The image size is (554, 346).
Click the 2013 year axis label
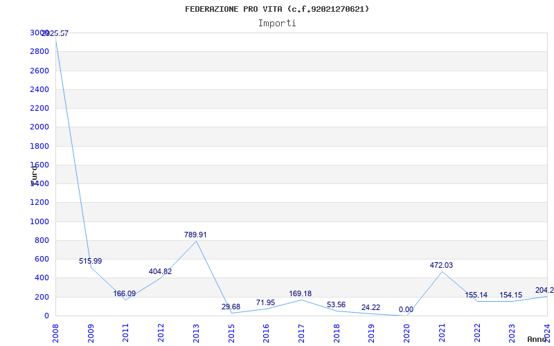(196, 333)
